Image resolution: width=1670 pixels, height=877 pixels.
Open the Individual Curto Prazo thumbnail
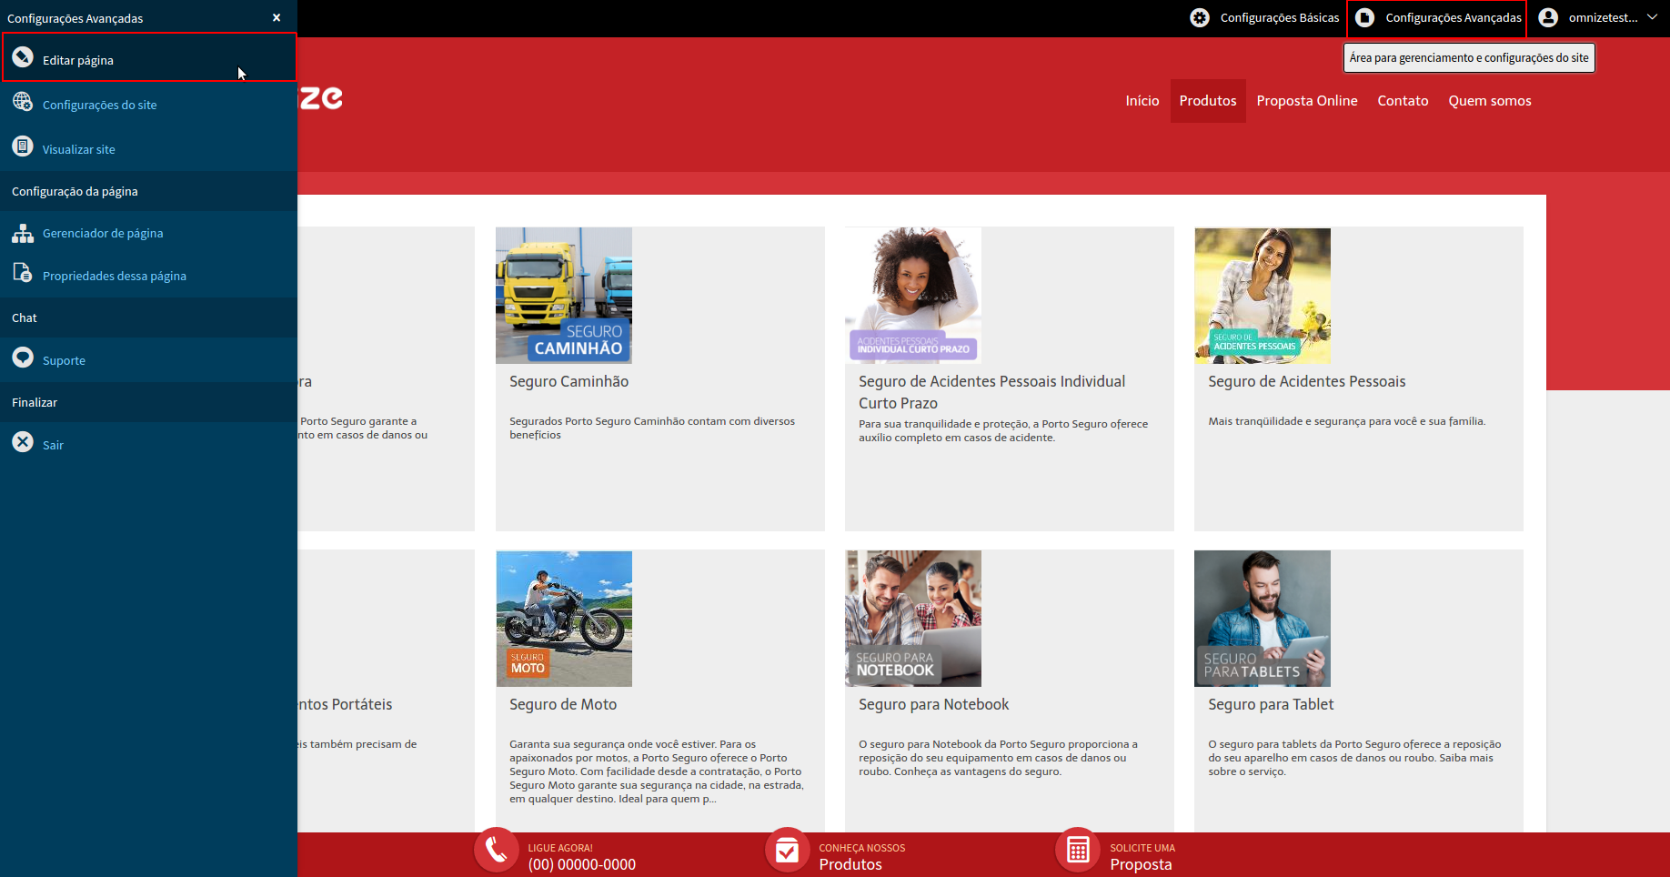913,296
